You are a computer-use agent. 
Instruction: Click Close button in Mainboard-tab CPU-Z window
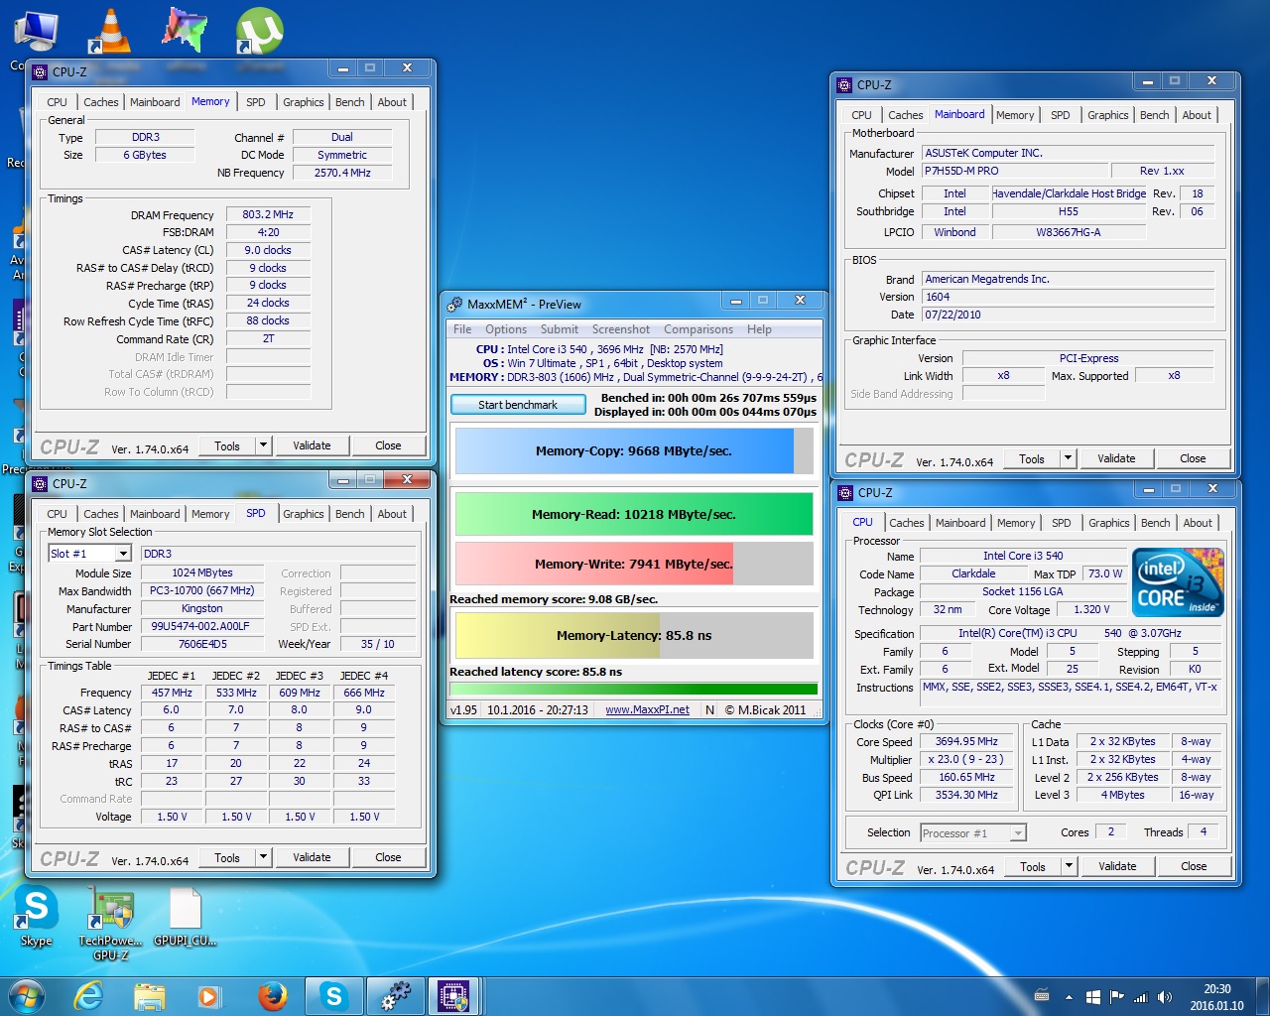tap(1193, 458)
